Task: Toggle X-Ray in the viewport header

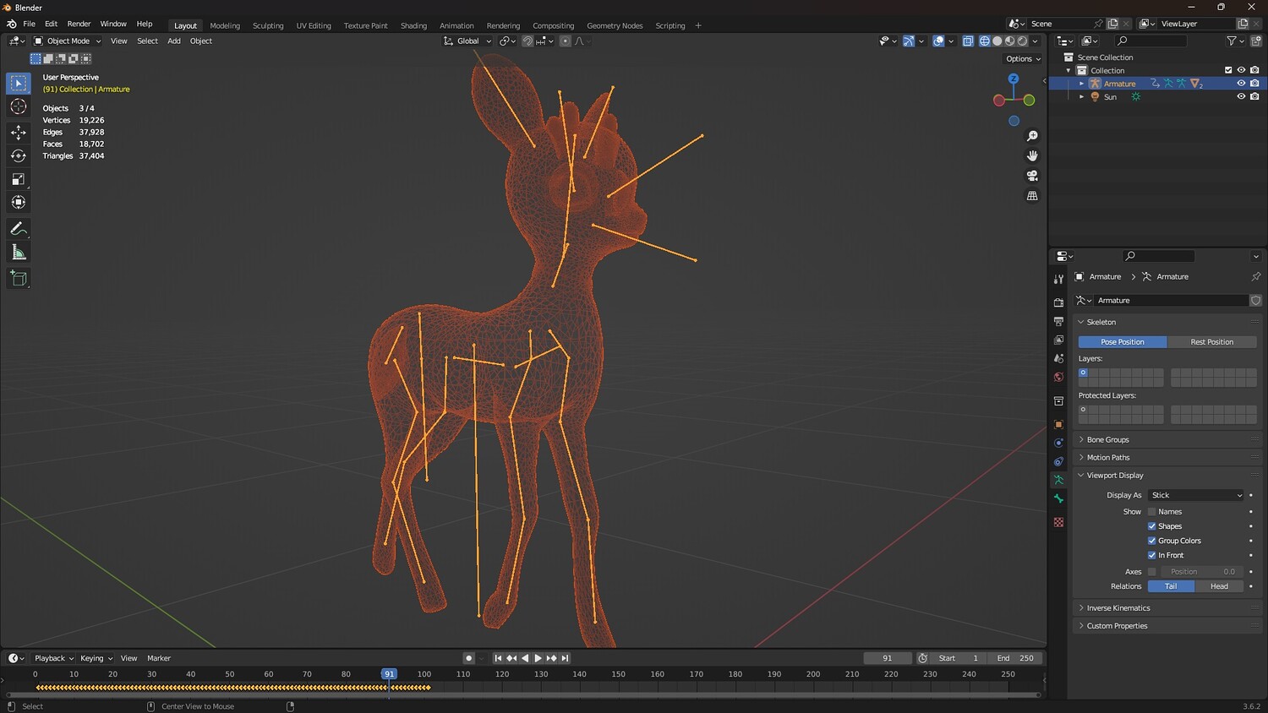Action: point(968,41)
